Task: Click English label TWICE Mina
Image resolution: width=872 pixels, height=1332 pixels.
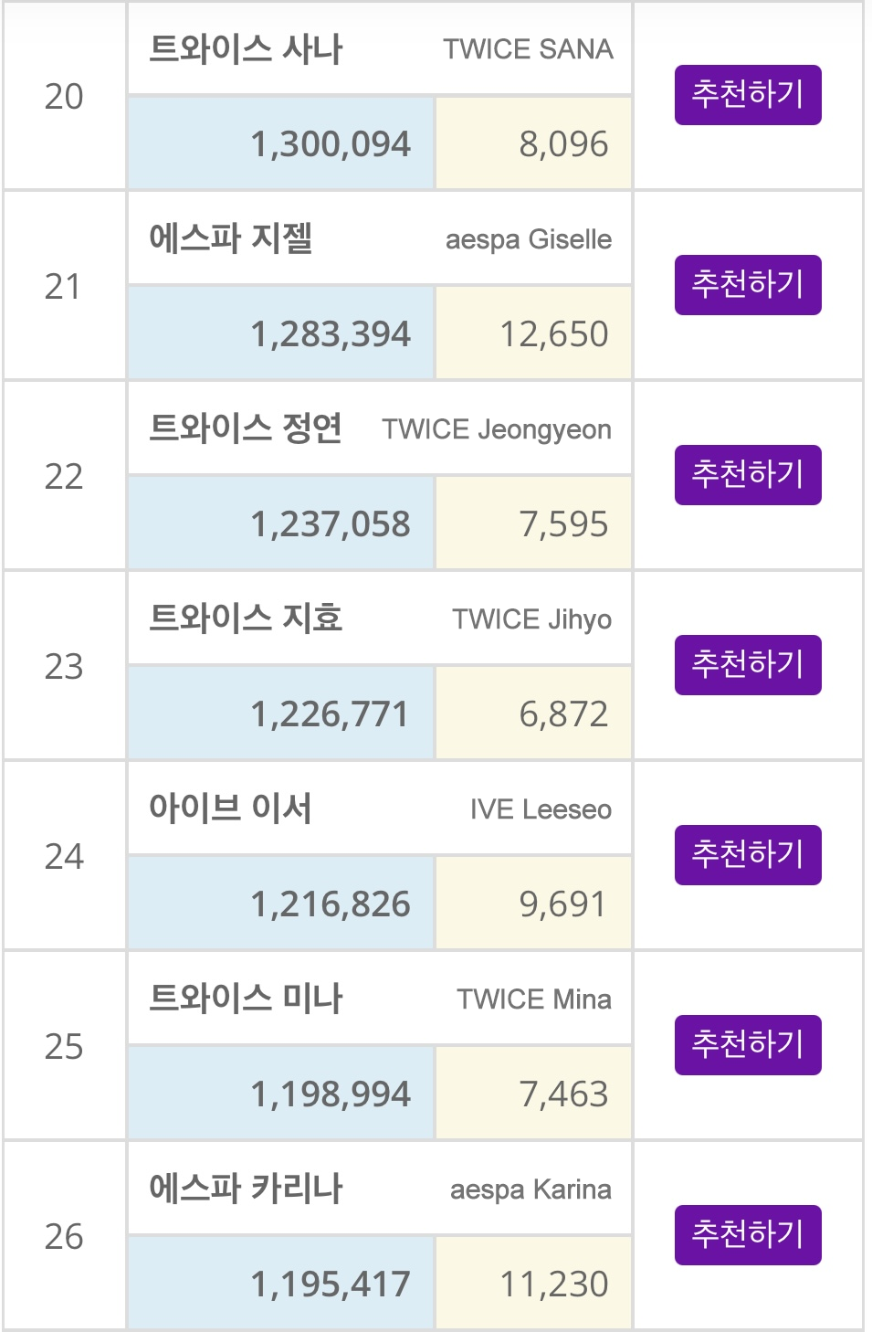Action: click(534, 999)
